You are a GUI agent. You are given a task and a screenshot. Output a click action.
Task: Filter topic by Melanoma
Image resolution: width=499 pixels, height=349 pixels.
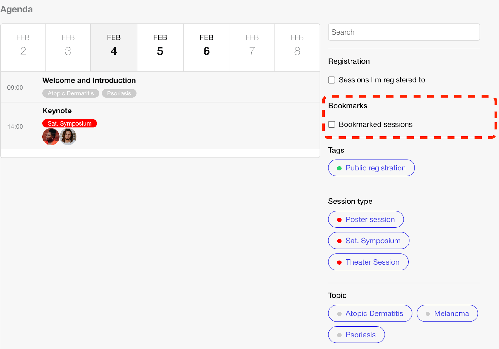tap(447, 313)
